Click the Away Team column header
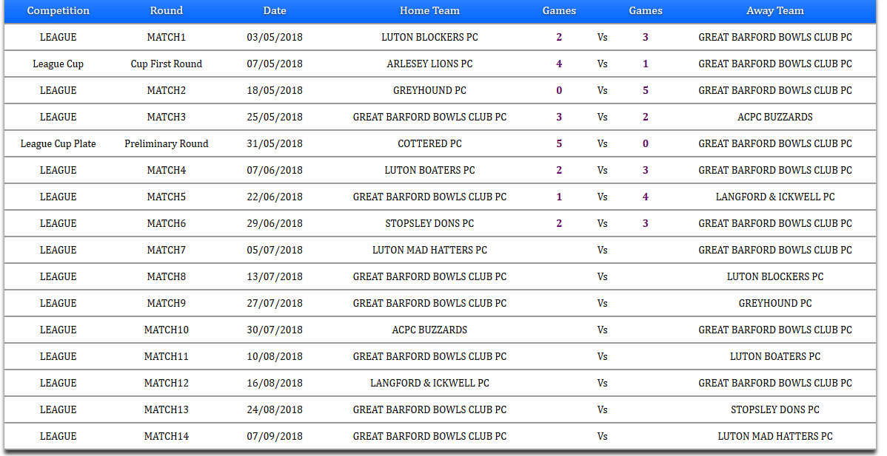This screenshot has width=887, height=456. pyautogui.click(x=775, y=11)
